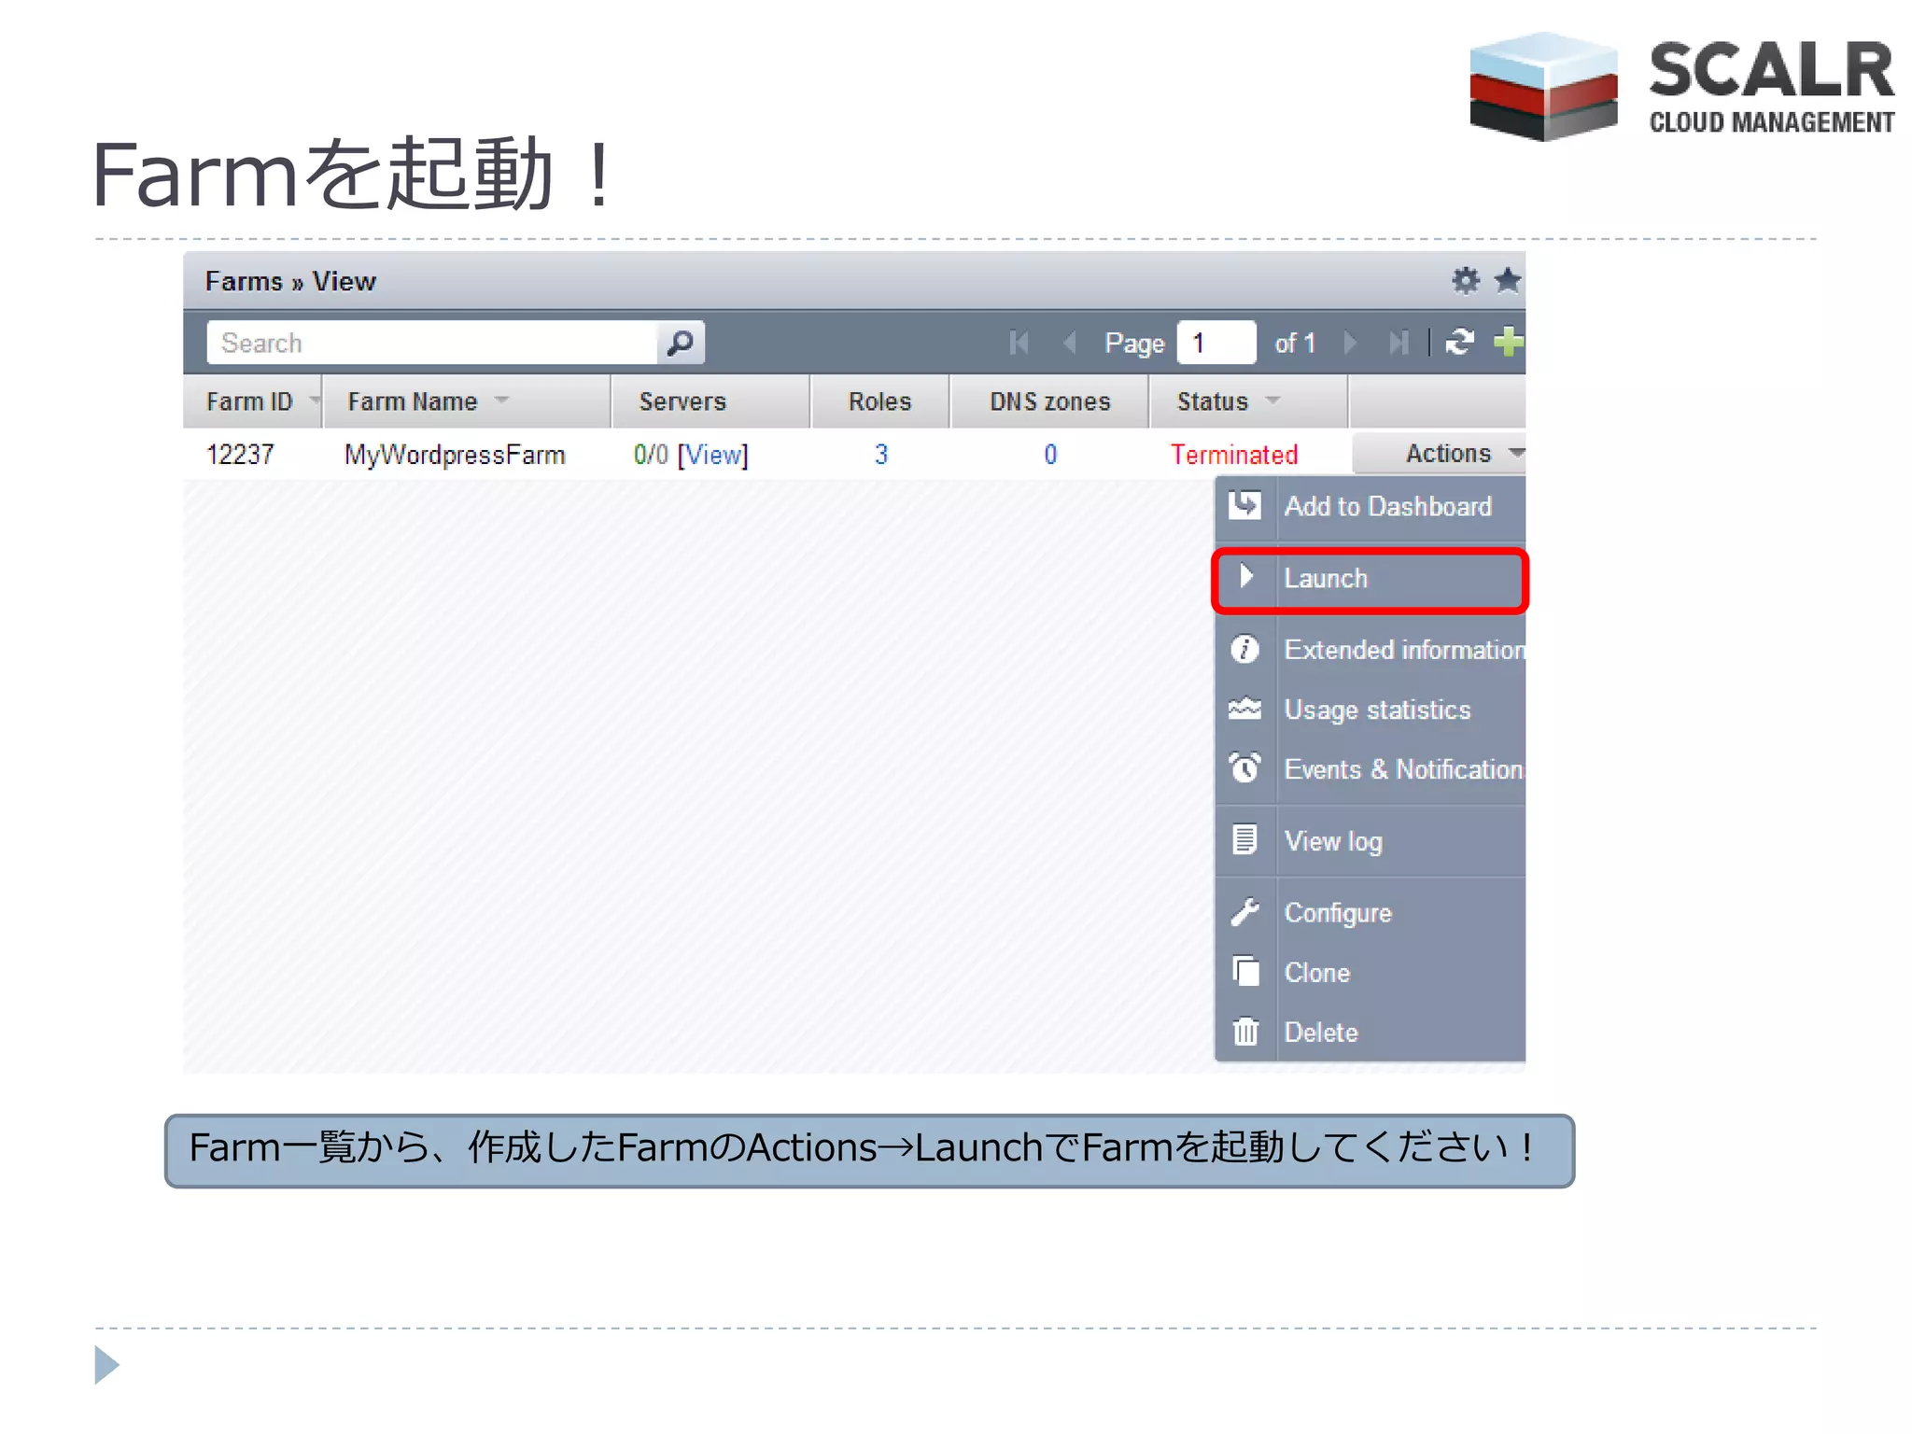1912x1434 pixels.
Task: Go to last page arrow icon
Action: click(1398, 343)
